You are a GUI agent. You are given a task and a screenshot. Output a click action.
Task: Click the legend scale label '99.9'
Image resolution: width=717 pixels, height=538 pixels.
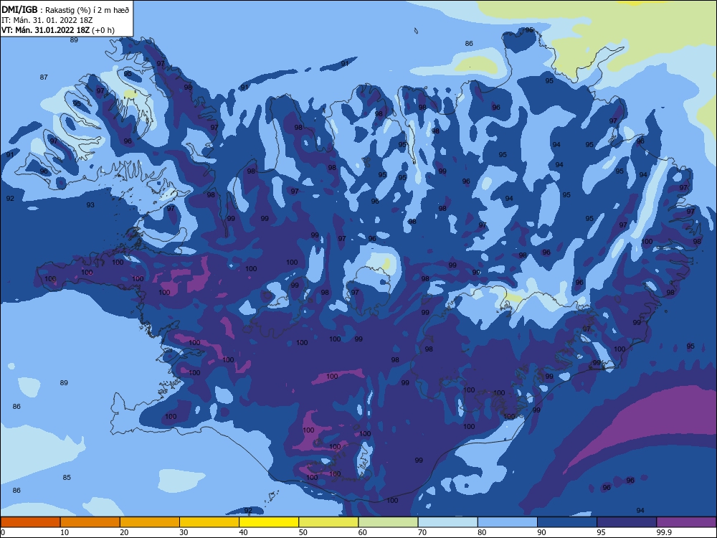[664, 532]
